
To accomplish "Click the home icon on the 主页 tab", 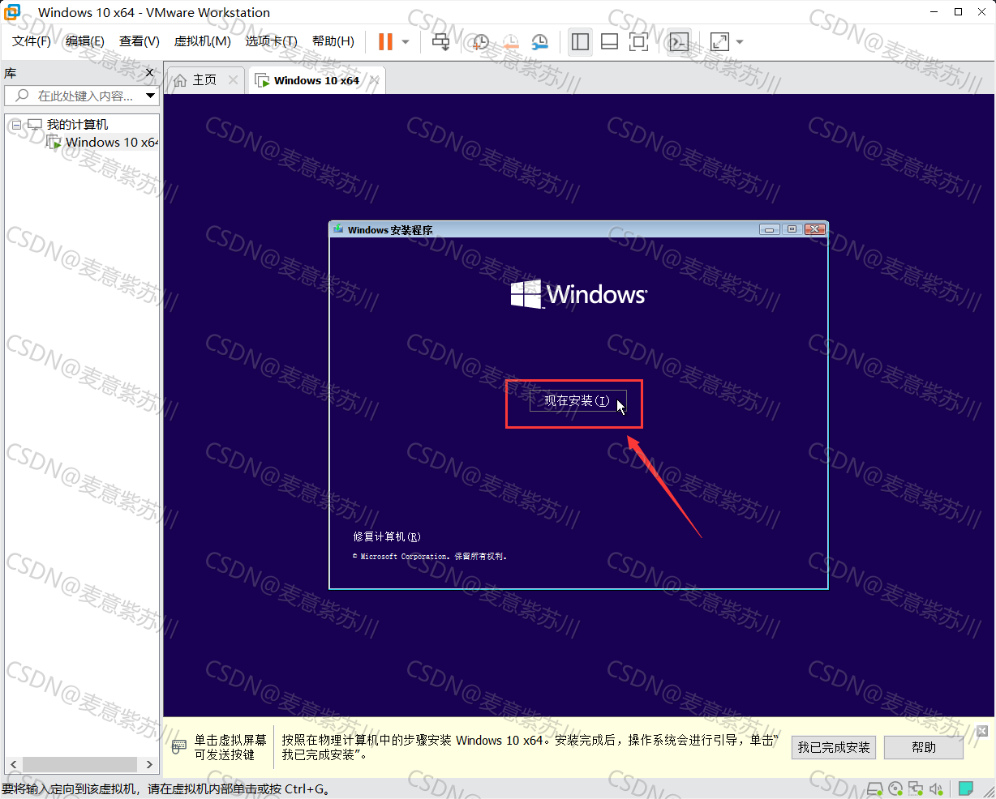I will (x=180, y=80).
